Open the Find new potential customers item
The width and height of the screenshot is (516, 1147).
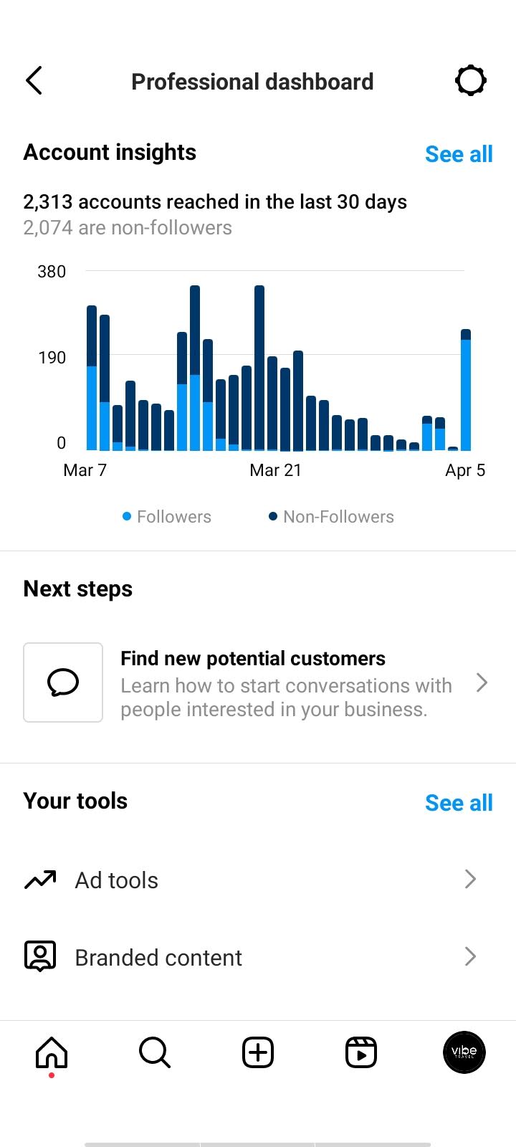click(x=258, y=682)
